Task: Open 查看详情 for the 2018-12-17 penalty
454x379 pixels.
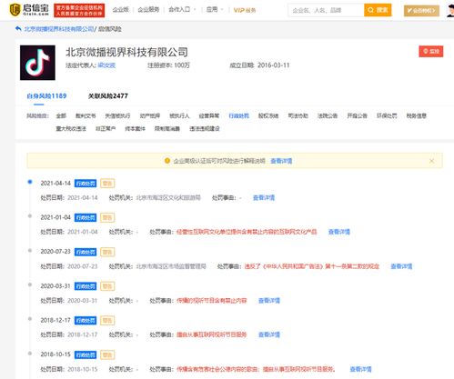Action: [269, 334]
